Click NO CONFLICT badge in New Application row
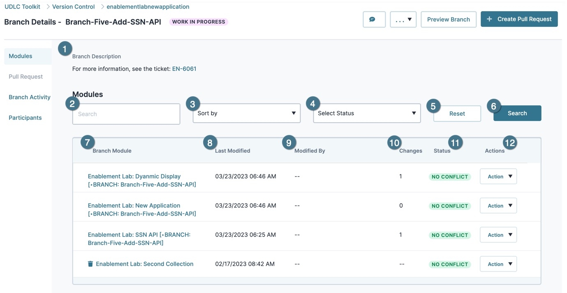 450,206
